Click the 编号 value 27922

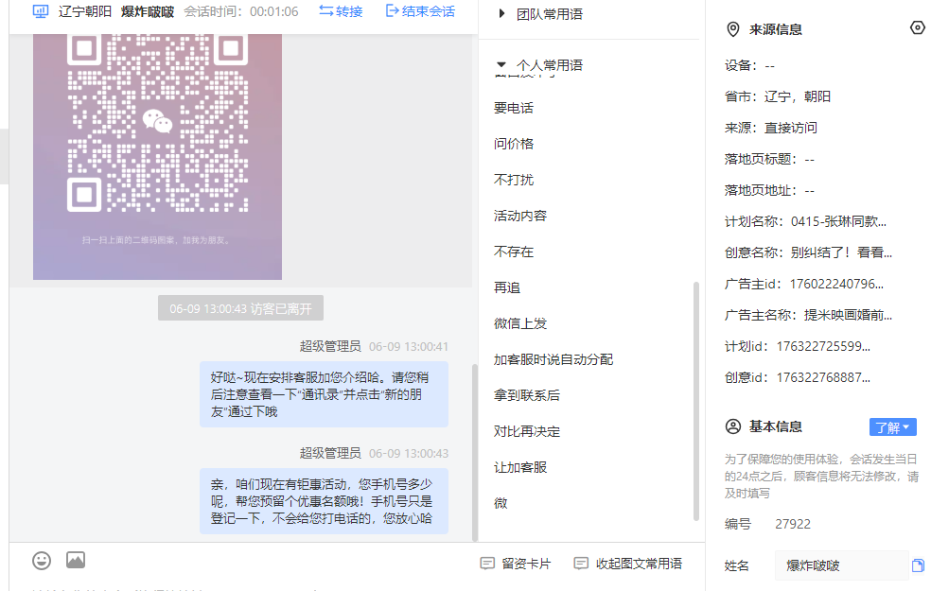tap(793, 524)
